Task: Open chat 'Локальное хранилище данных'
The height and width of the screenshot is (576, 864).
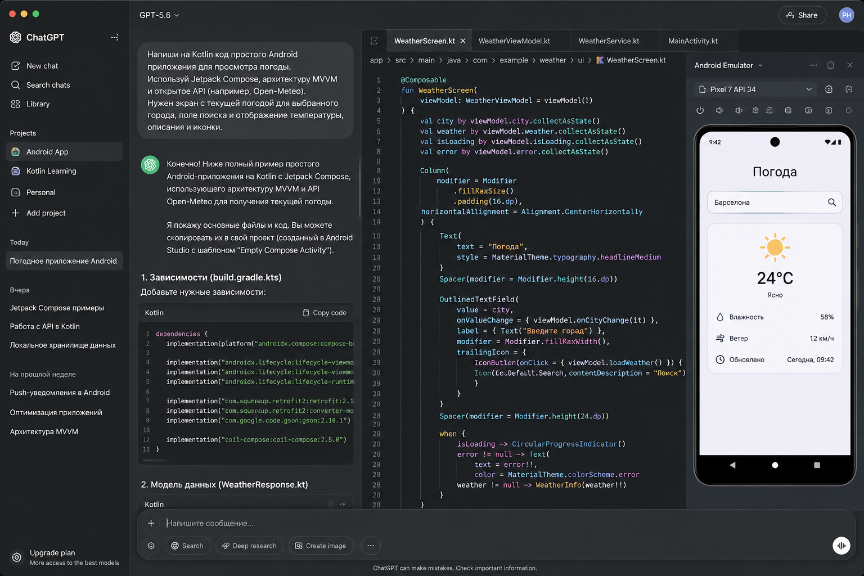Action: point(64,345)
